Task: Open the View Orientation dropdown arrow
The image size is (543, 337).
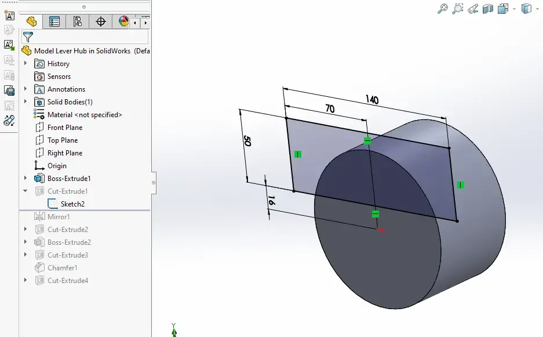Action: [514, 9]
